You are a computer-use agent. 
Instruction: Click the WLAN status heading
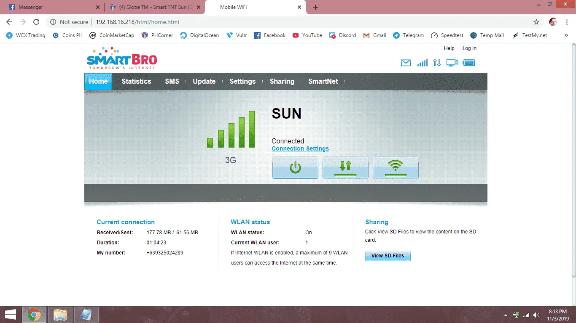tap(250, 222)
